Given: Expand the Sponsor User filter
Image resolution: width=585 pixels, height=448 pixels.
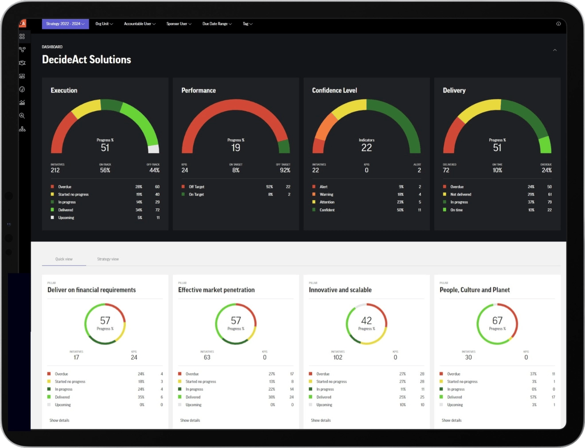Looking at the screenshot, I should [x=179, y=24].
